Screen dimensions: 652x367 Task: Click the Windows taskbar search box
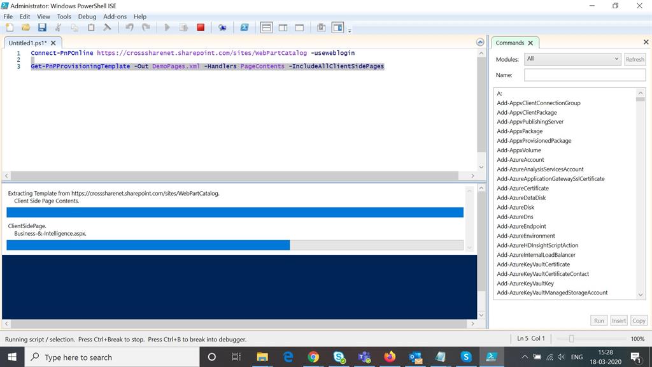[x=112, y=357]
